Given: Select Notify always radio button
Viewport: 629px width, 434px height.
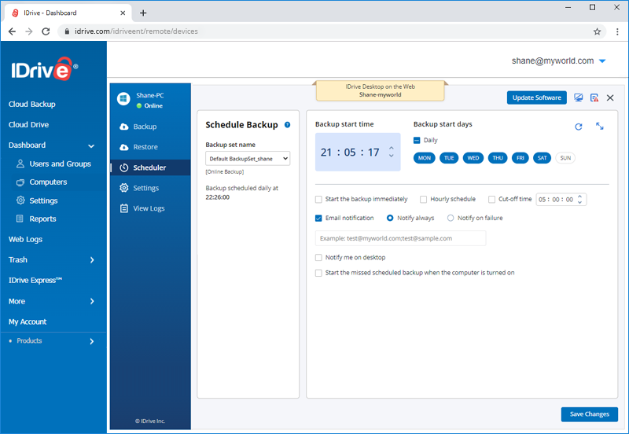Looking at the screenshot, I should tap(390, 218).
